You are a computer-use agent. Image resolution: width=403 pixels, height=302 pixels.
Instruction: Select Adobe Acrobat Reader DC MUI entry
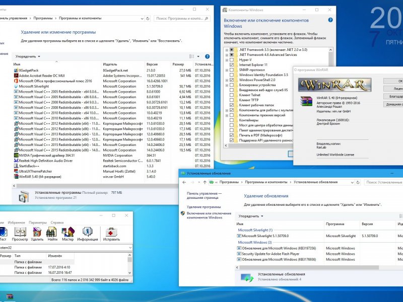pyautogui.click(x=112, y=76)
